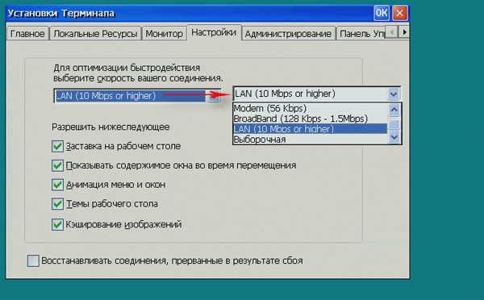
Task: Toggle Показывать содержимое окна во время перемещения
Action: pyautogui.click(x=57, y=165)
